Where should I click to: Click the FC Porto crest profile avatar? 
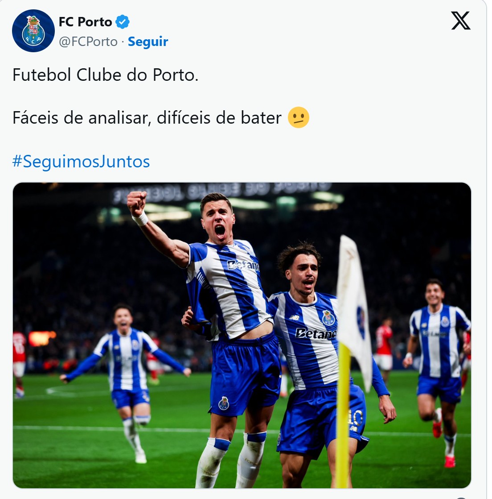[x=33, y=31]
